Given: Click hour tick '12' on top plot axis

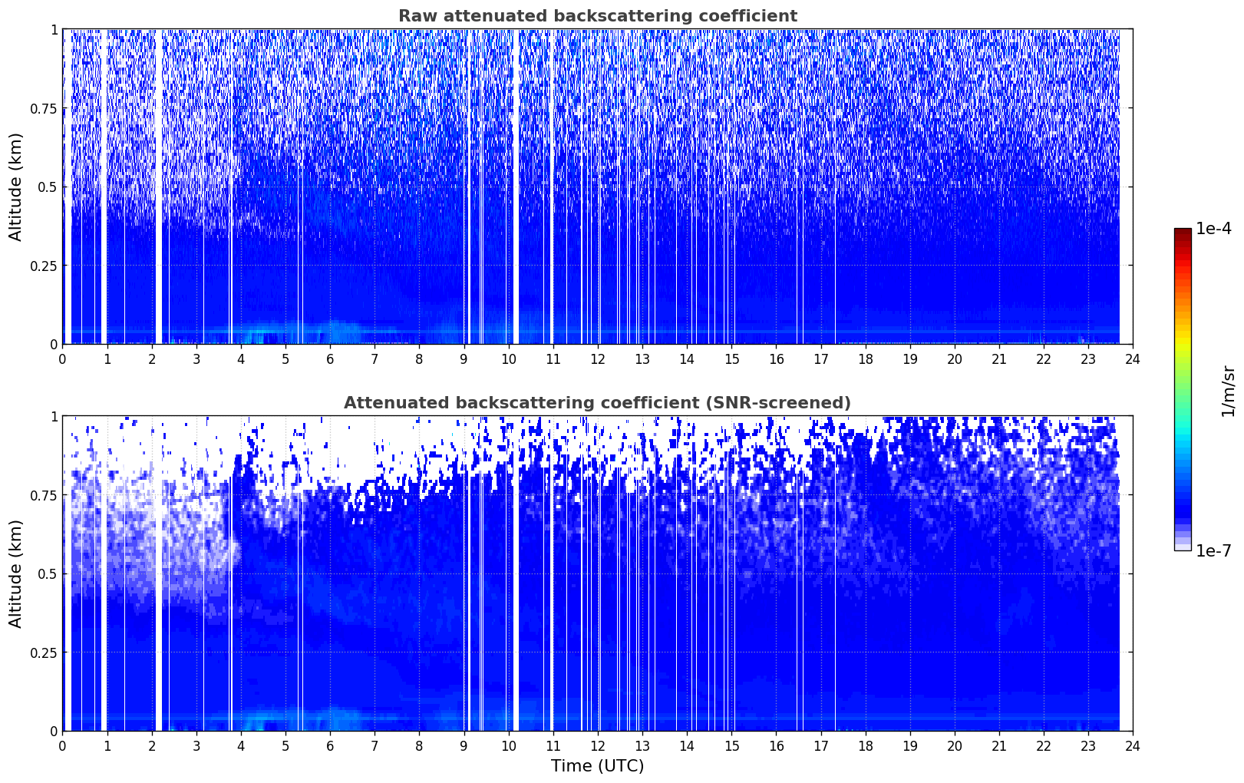Looking at the screenshot, I should click(x=597, y=358).
